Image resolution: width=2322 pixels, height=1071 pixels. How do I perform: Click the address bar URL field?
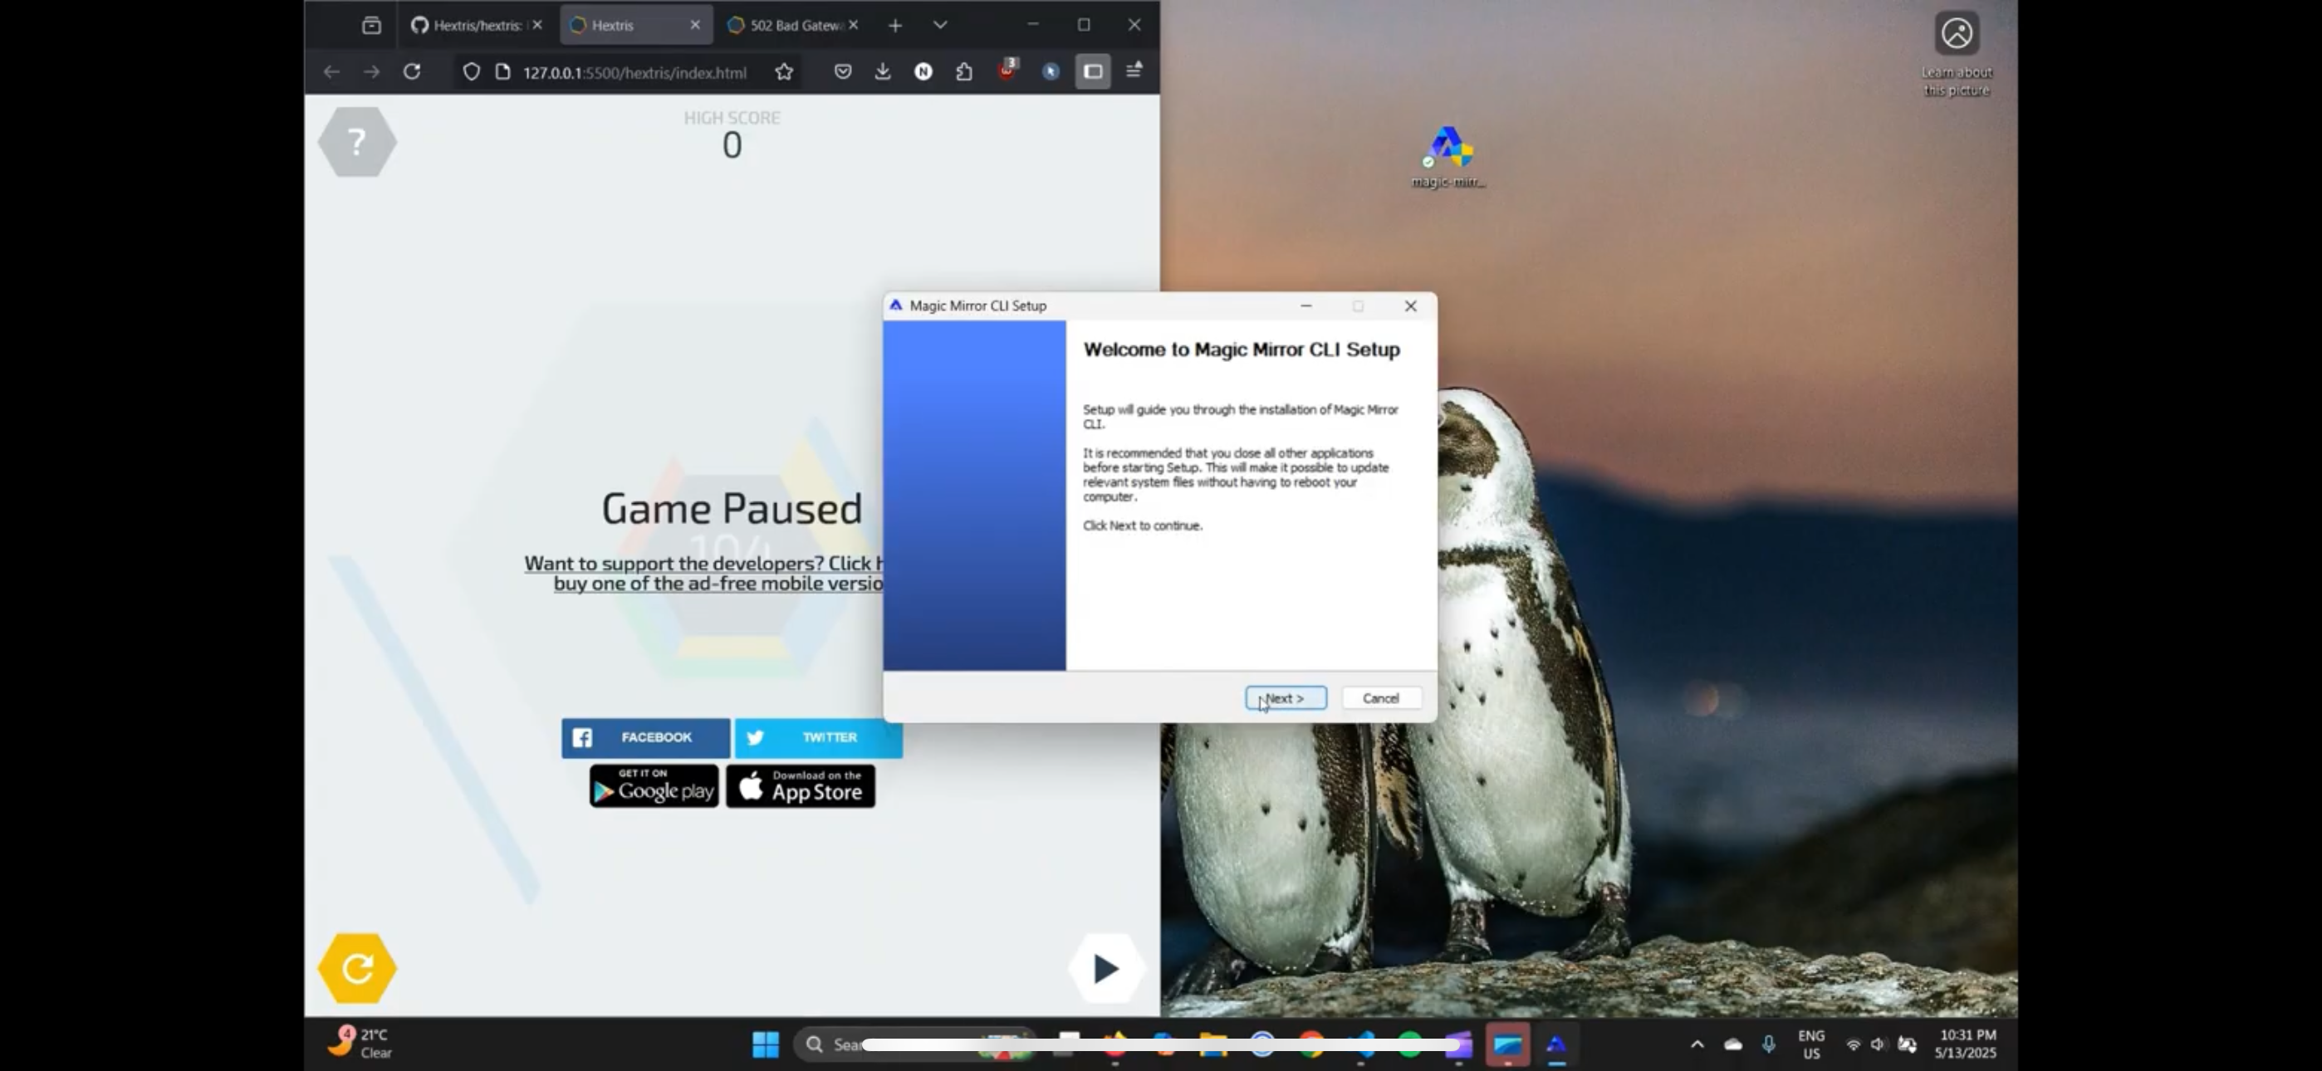tap(634, 72)
